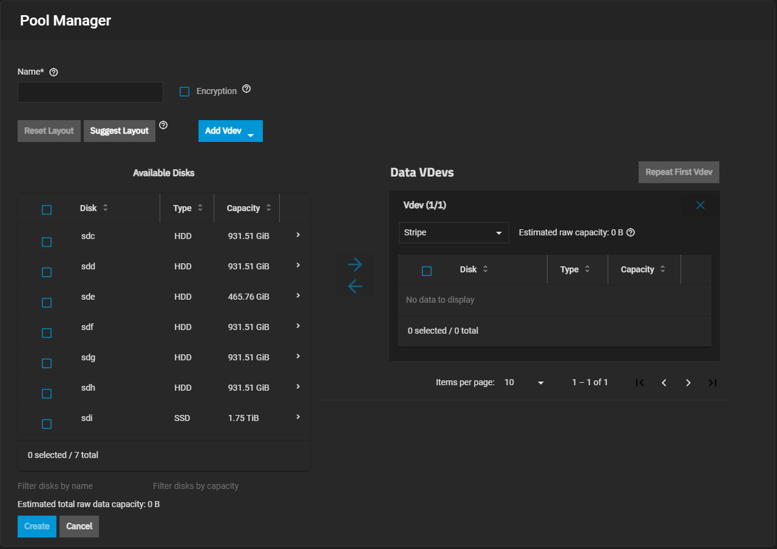
Task: Sort Available Disks by Type
Action: (x=188, y=208)
